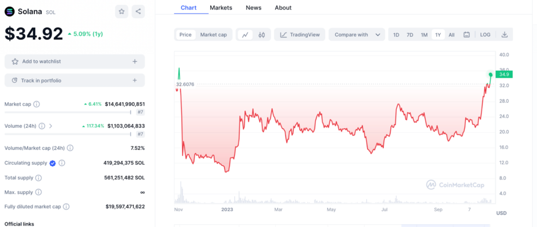This screenshot has height=227, width=537.
Task: Click the volume value $1,103,064,833
Action: click(126, 126)
